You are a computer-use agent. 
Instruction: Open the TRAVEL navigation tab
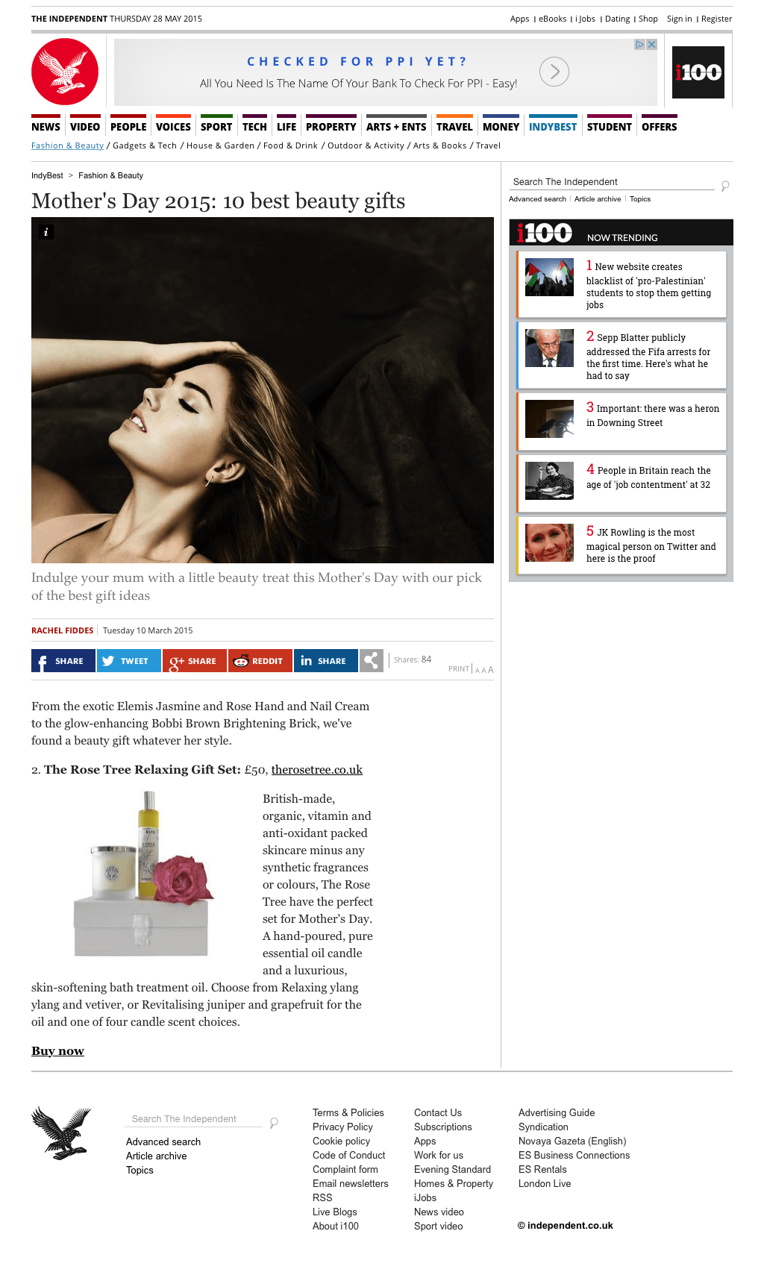tap(454, 127)
